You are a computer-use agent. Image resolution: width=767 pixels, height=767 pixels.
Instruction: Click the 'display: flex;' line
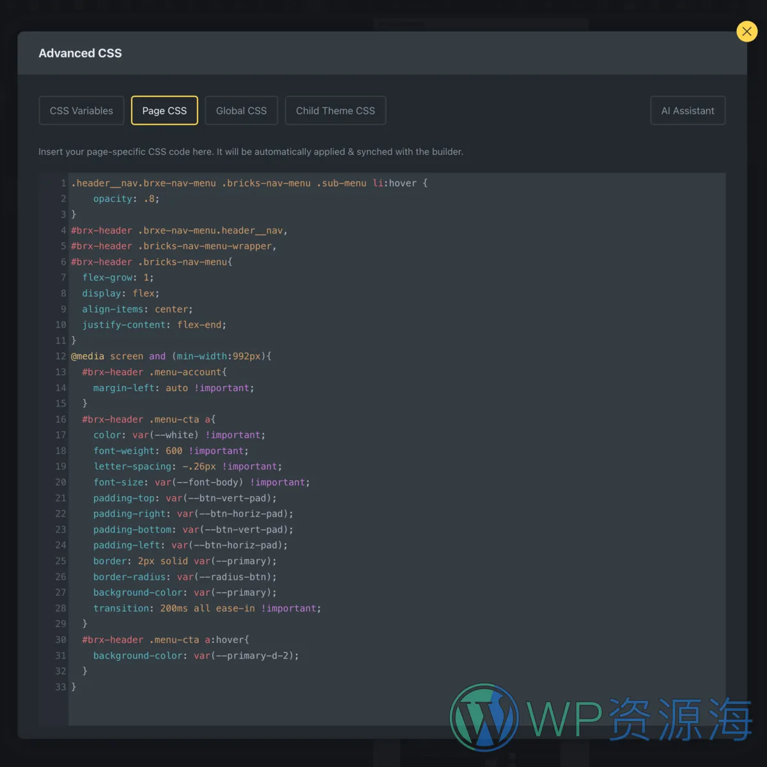pos(121,293)
